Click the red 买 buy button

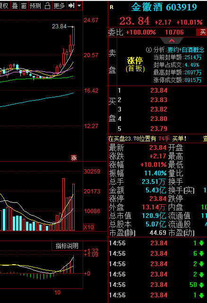coord(202,32)
